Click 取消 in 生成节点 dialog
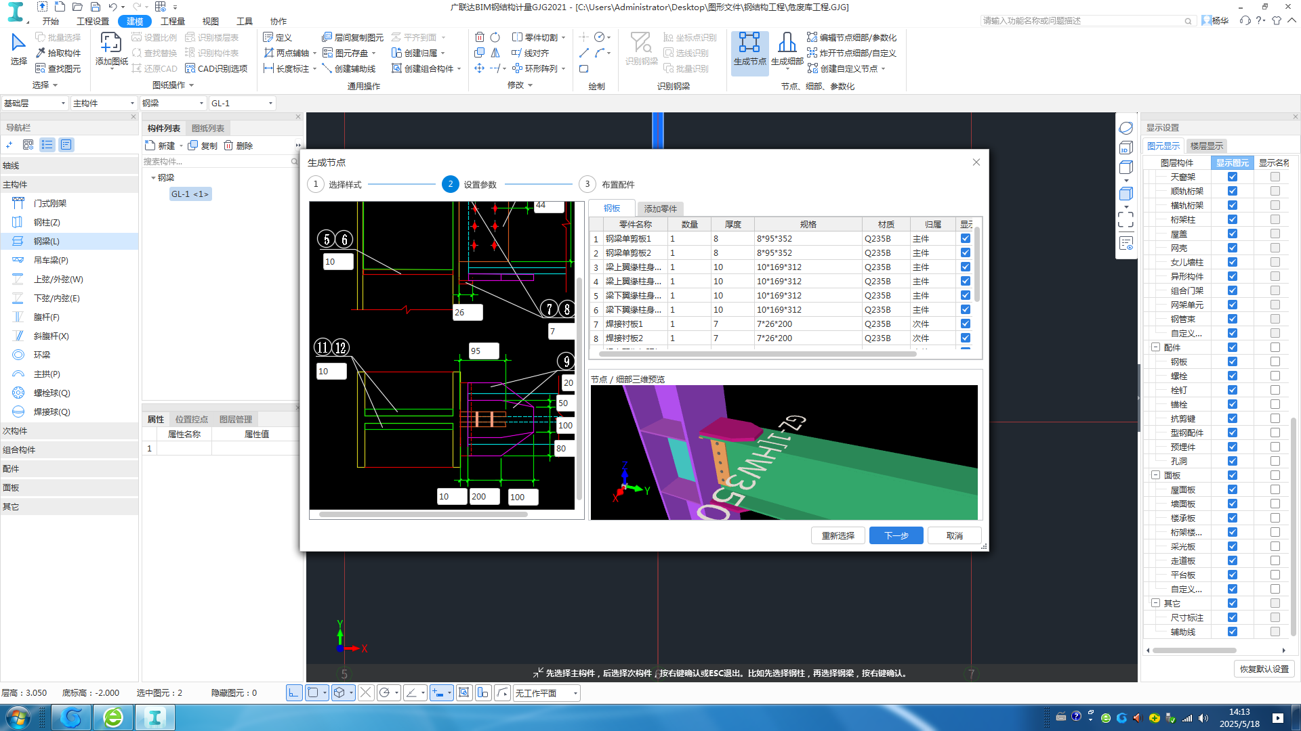This screenshot has height=731, width=1301. (955, 535)
